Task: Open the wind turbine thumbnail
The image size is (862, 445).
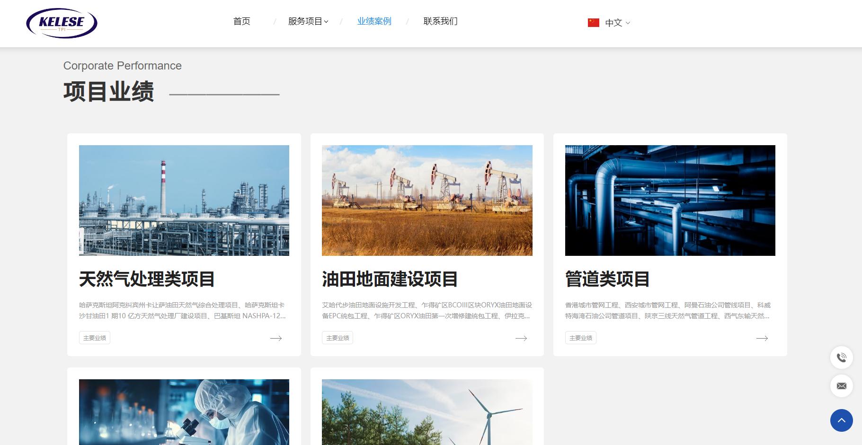Action: click(x=427, y=412)
